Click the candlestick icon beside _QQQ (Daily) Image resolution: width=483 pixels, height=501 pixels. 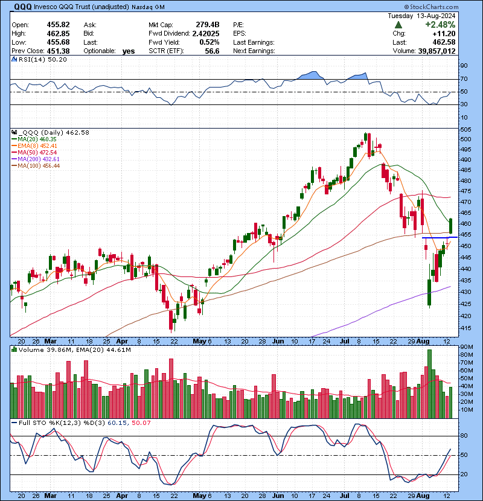[x=13, y=132]
